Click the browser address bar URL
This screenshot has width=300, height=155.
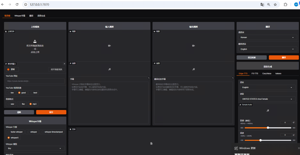[39, 4]
